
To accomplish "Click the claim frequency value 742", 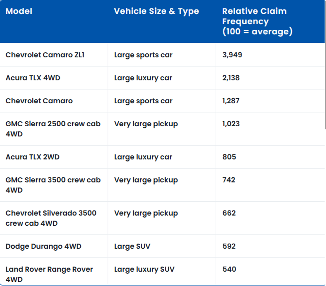I will [x=229, y=180].
